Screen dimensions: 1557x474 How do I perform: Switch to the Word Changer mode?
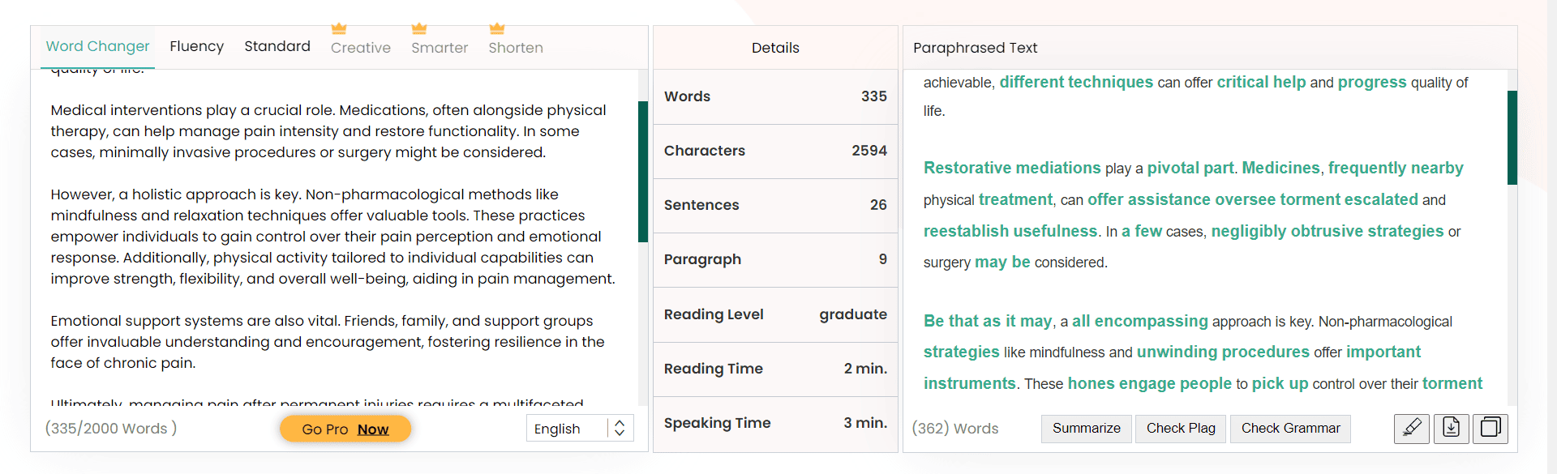point(97,46)
